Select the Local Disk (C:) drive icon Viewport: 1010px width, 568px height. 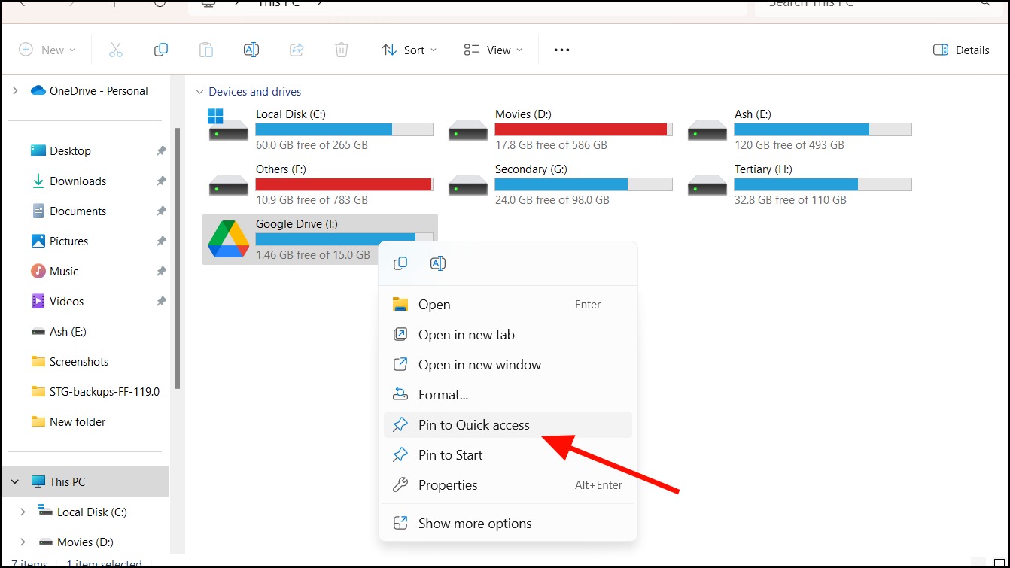click(229, 125)
